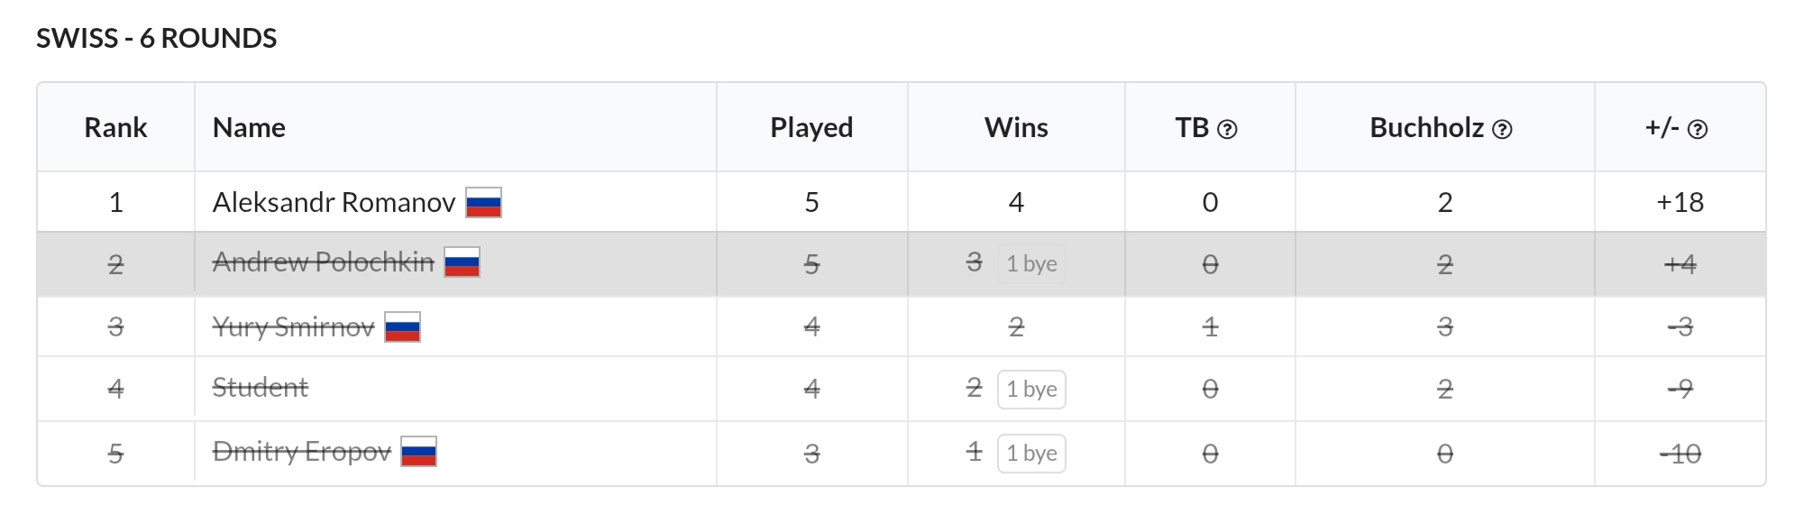Select the Student player name
1803x532 pixels.
pyautogui.click(x=260, y=388)
